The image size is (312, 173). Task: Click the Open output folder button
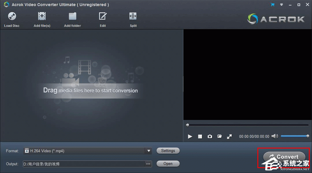pos(168,164)
